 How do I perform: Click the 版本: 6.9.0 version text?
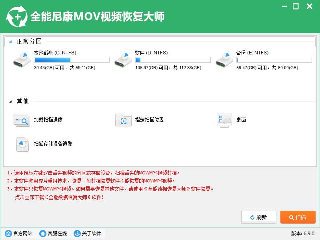tap(303, 234)
